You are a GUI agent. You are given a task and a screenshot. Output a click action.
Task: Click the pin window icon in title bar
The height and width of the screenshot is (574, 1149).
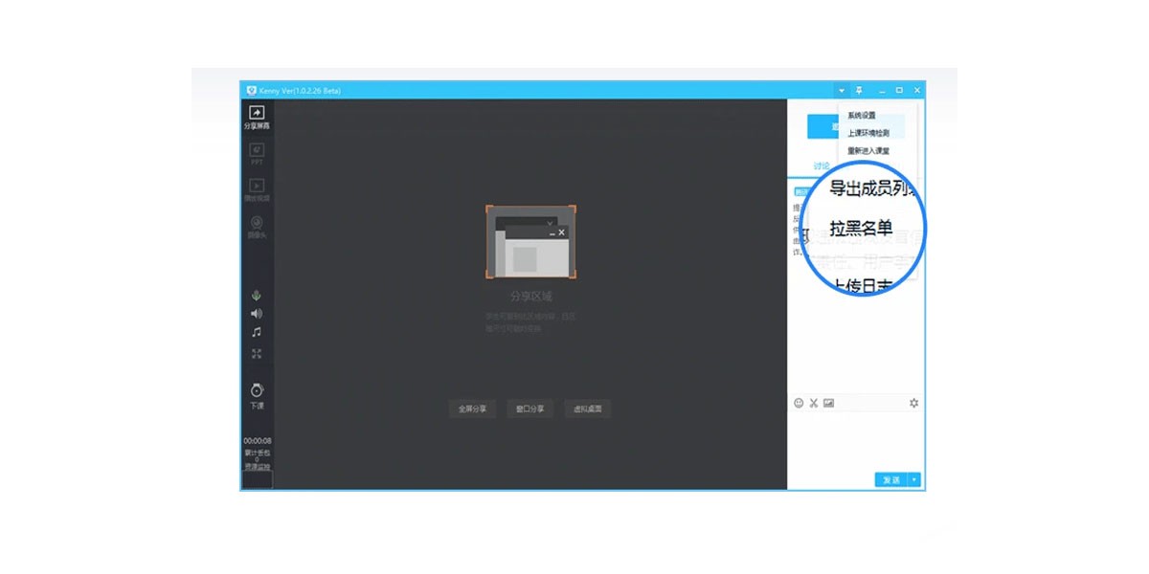pyautogui.click(x=859, y=91)
